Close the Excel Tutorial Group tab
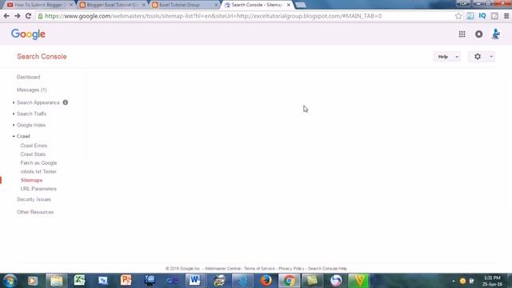Image resolution: width=512 pixels, height=288 pixels. point(216,5)
